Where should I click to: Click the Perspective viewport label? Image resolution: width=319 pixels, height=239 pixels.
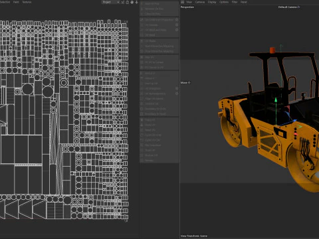click(x=187, y=7)
